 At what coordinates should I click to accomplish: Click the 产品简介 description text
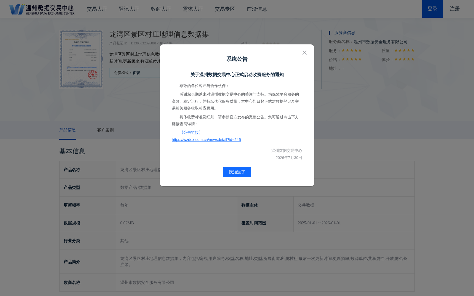click(264, 262)
